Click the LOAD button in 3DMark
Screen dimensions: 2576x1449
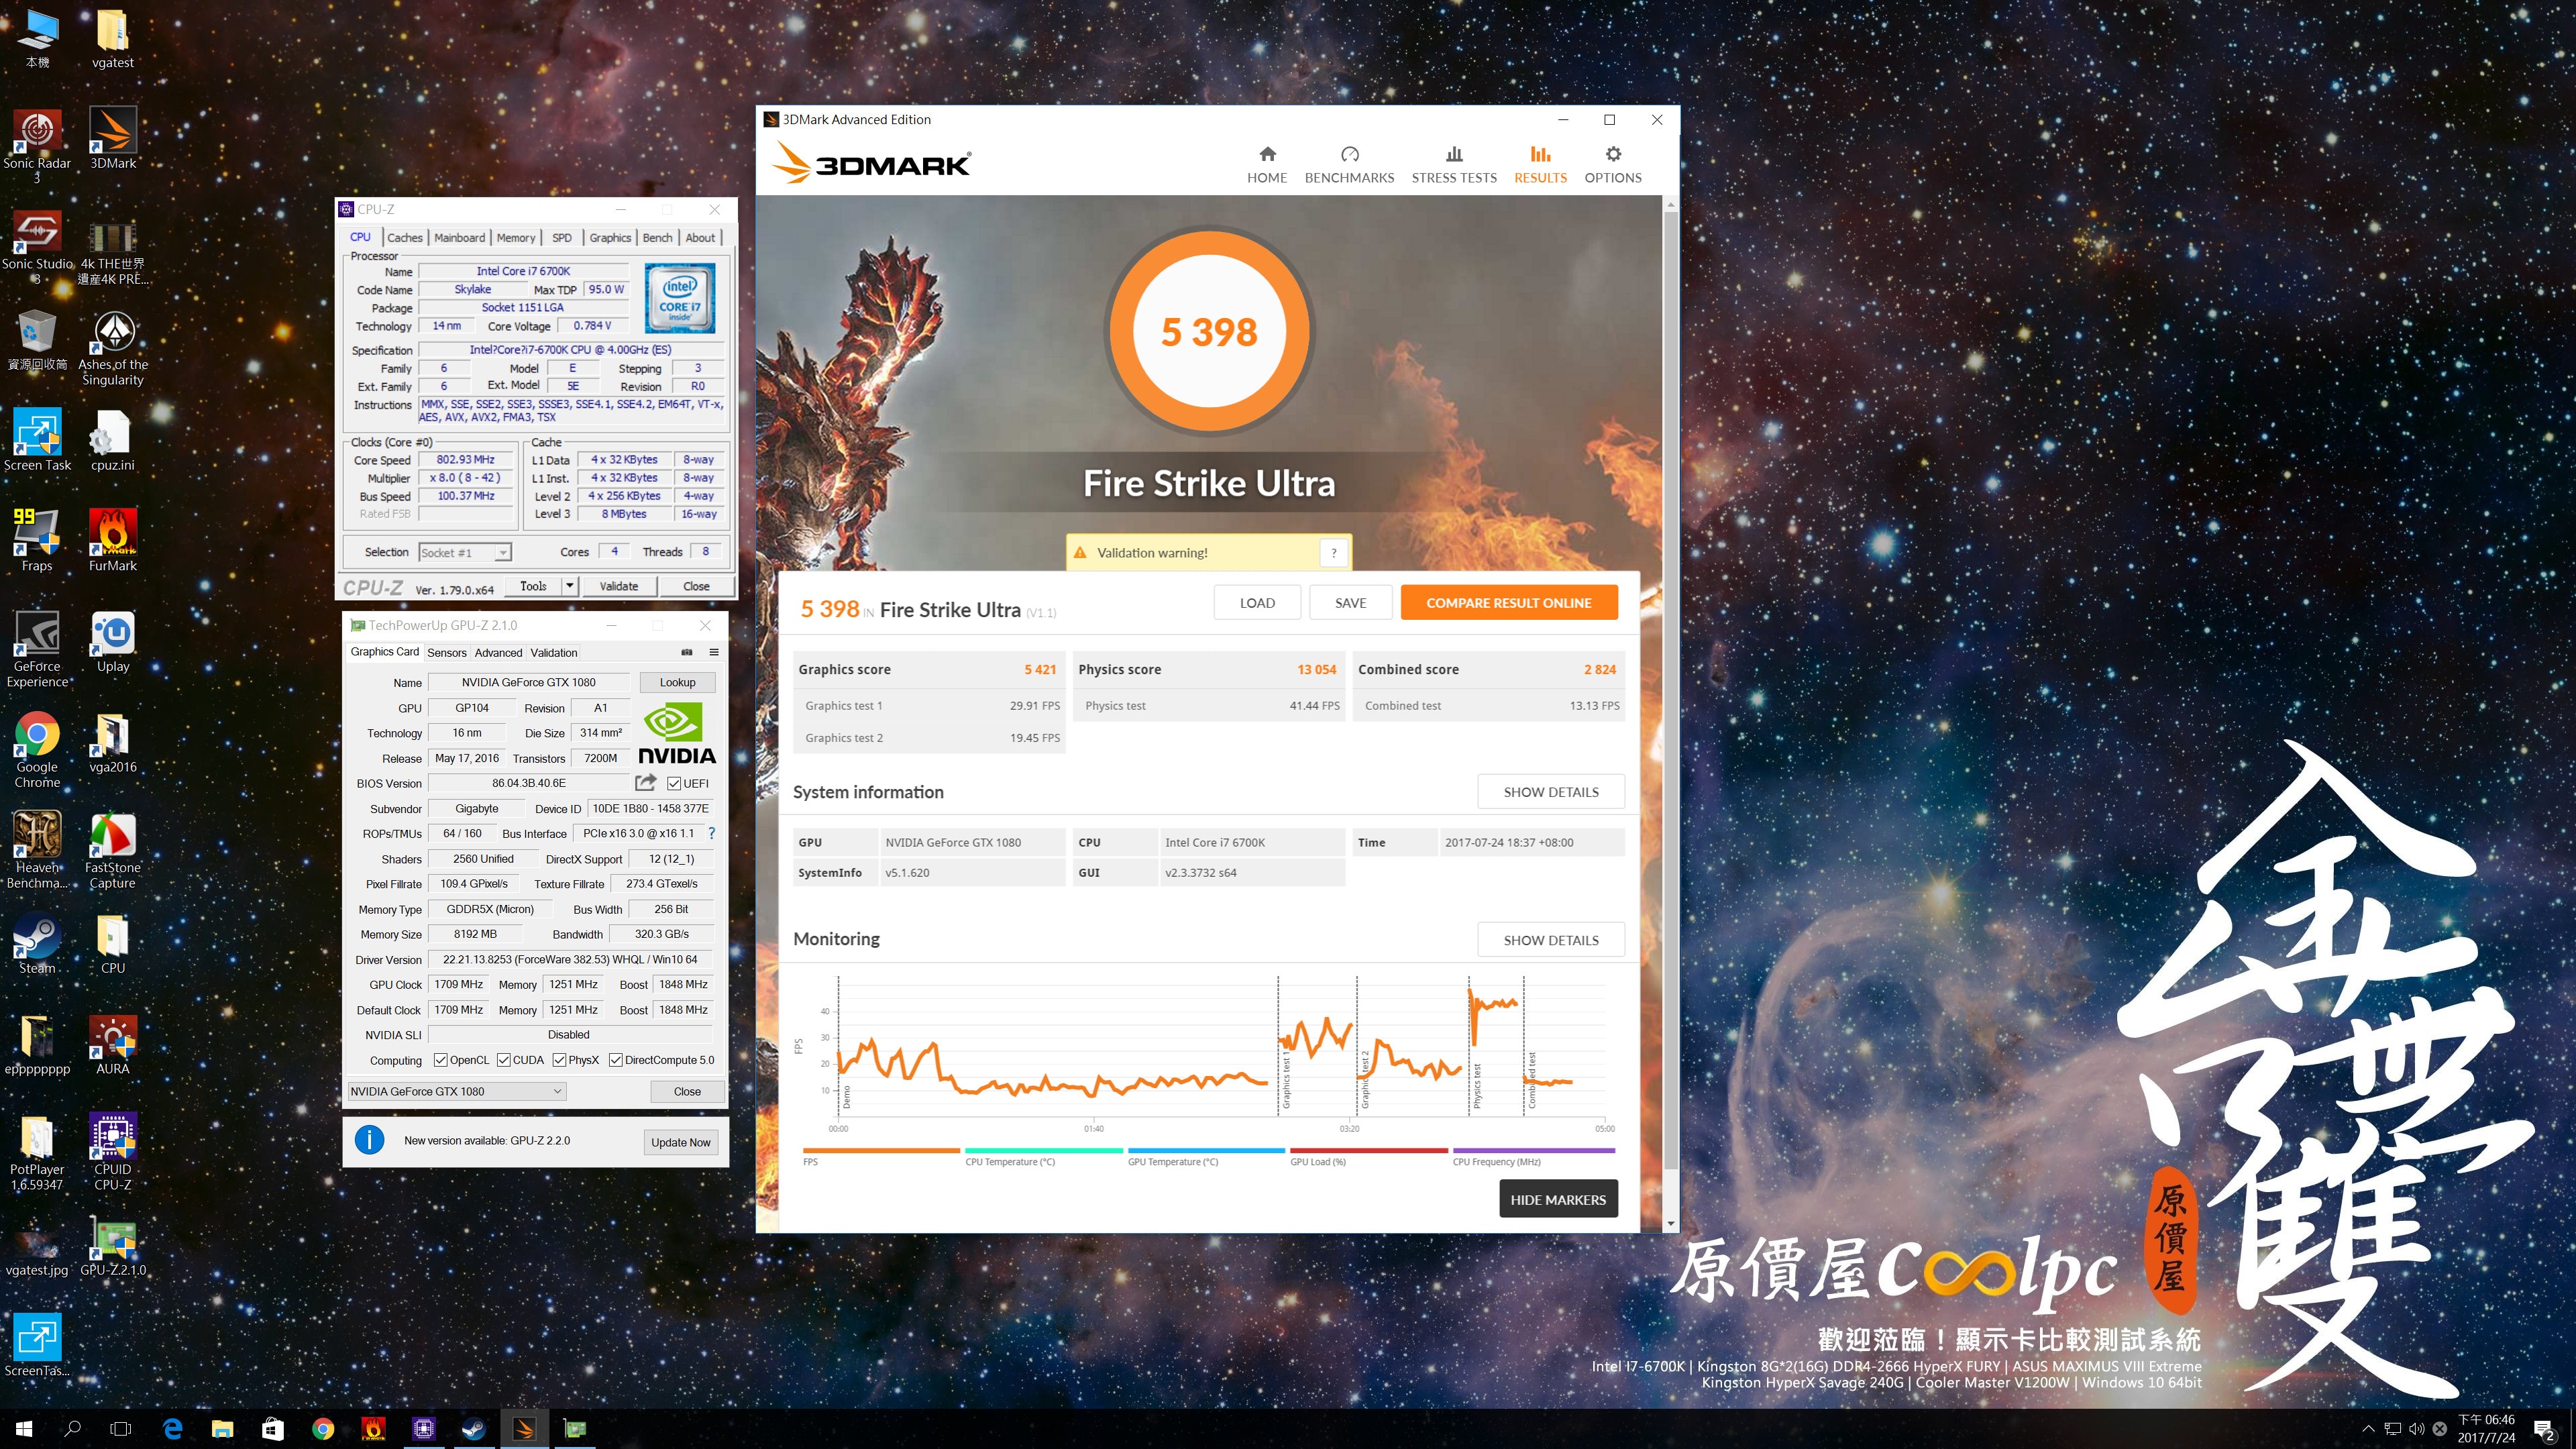click(x=1257, y=603)
